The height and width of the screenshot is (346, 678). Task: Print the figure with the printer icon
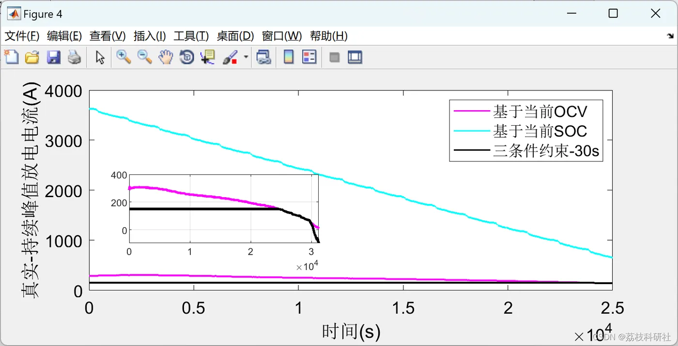click(74, 58)
